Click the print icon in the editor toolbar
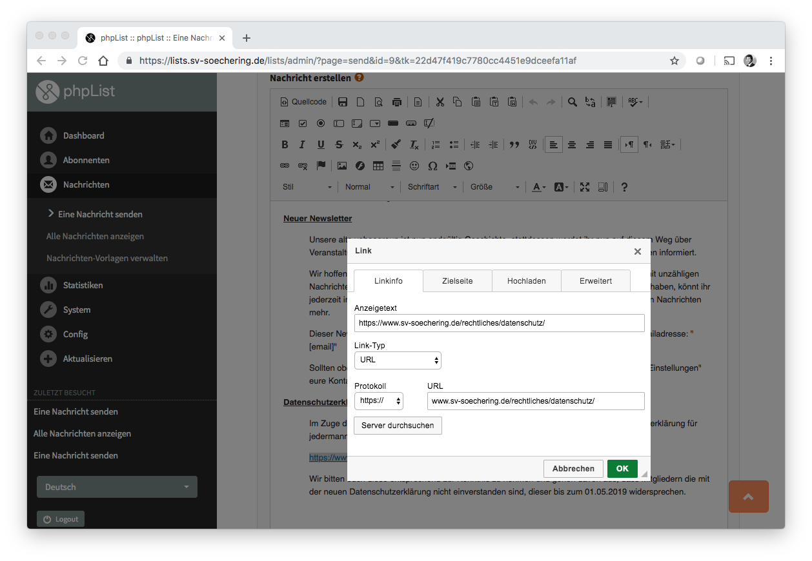Screen dimensions: 812x561 [x=397, y=102]
